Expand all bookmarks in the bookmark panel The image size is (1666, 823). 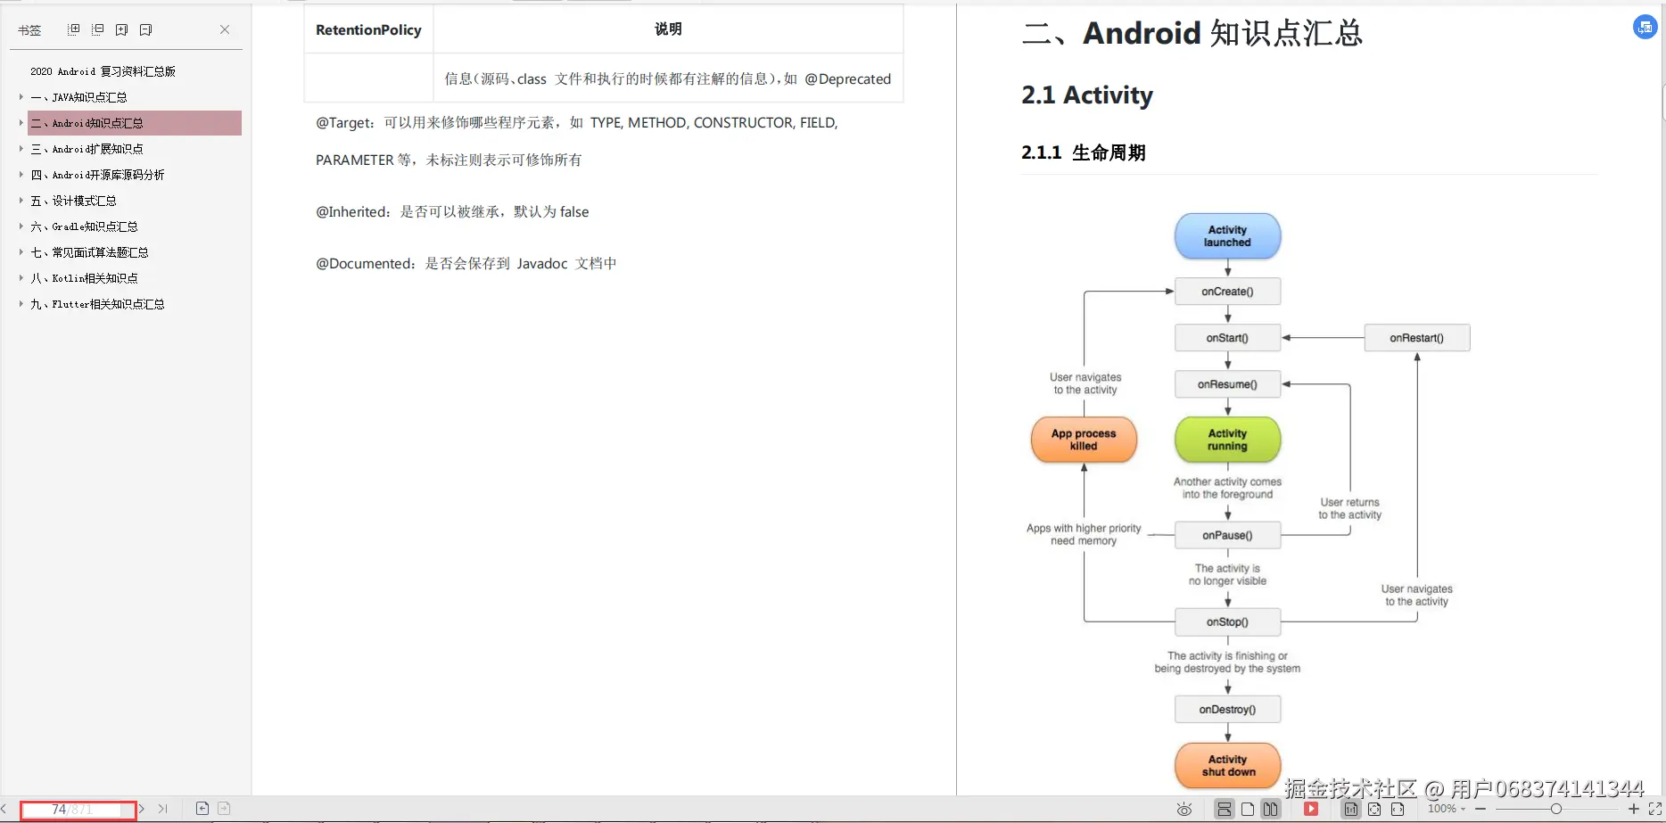[x=73, y=29]
